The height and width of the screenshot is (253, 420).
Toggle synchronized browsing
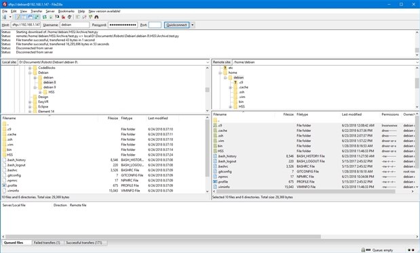[x=90, y=17]
